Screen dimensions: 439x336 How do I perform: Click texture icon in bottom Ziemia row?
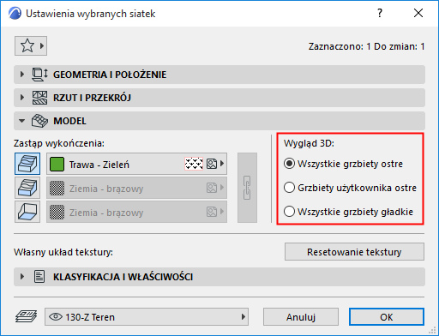(x=212, y=212)
